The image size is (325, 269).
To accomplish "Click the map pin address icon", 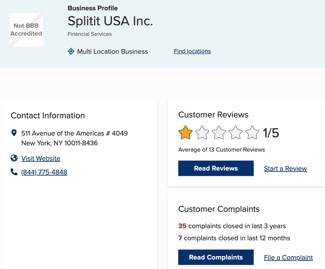I will coord(14,133).
